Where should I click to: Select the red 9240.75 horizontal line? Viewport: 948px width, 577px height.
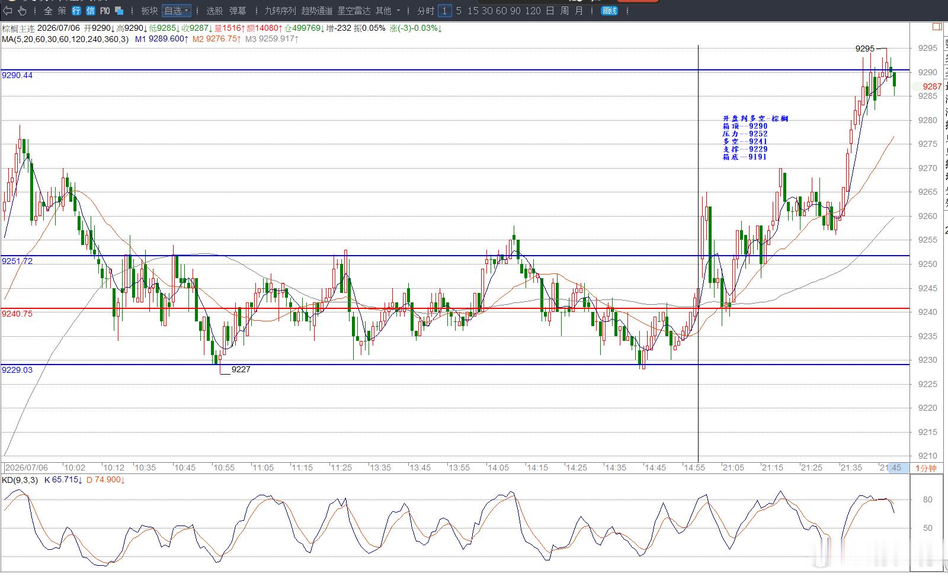pyautogui.click(x=455, y=308)
